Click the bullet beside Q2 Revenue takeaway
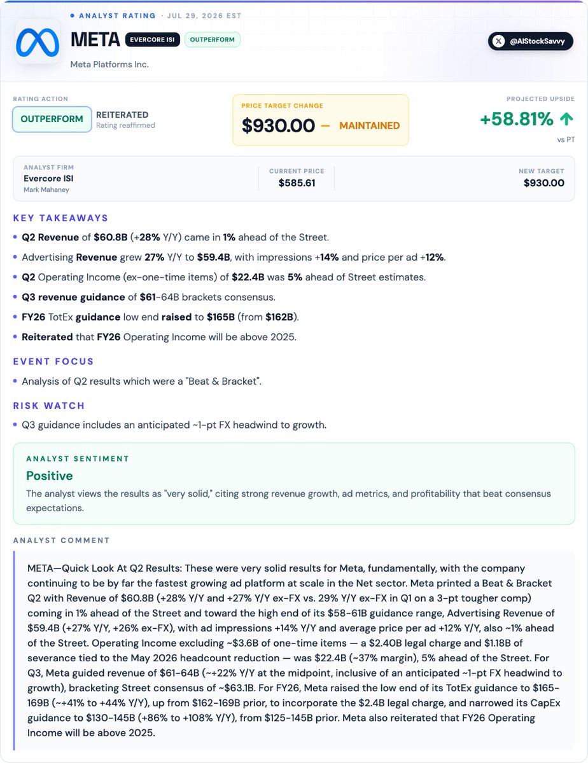588x763 pixels. point(15,237)
